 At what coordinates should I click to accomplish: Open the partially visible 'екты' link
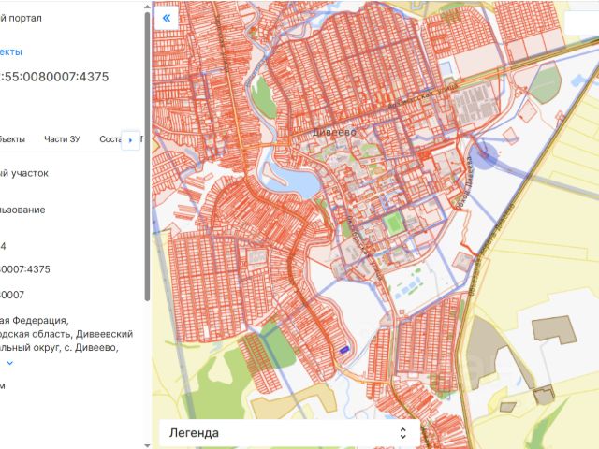(11, 52)
